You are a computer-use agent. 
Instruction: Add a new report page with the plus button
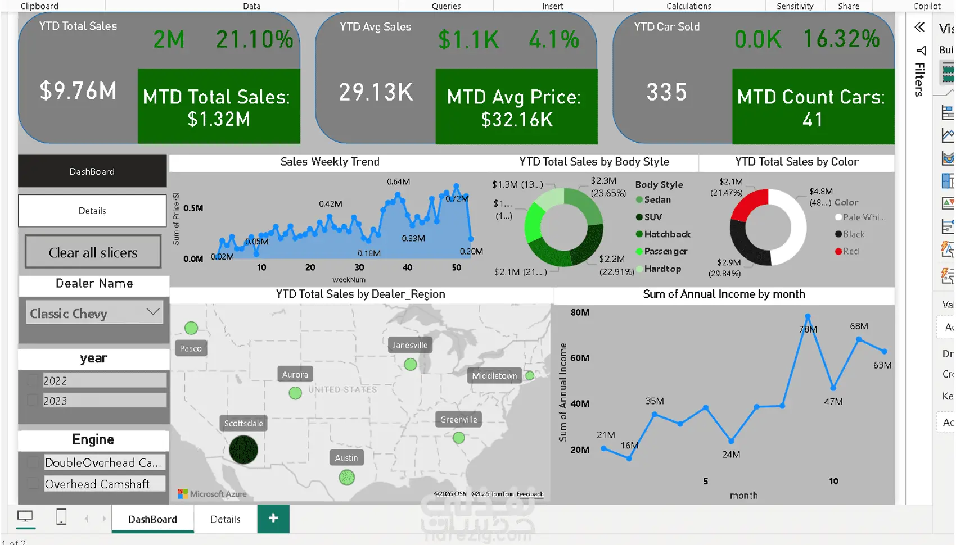click(x=273, y=518)
